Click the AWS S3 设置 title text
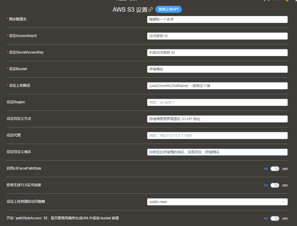The image size is (297, 226). (130, 10)
